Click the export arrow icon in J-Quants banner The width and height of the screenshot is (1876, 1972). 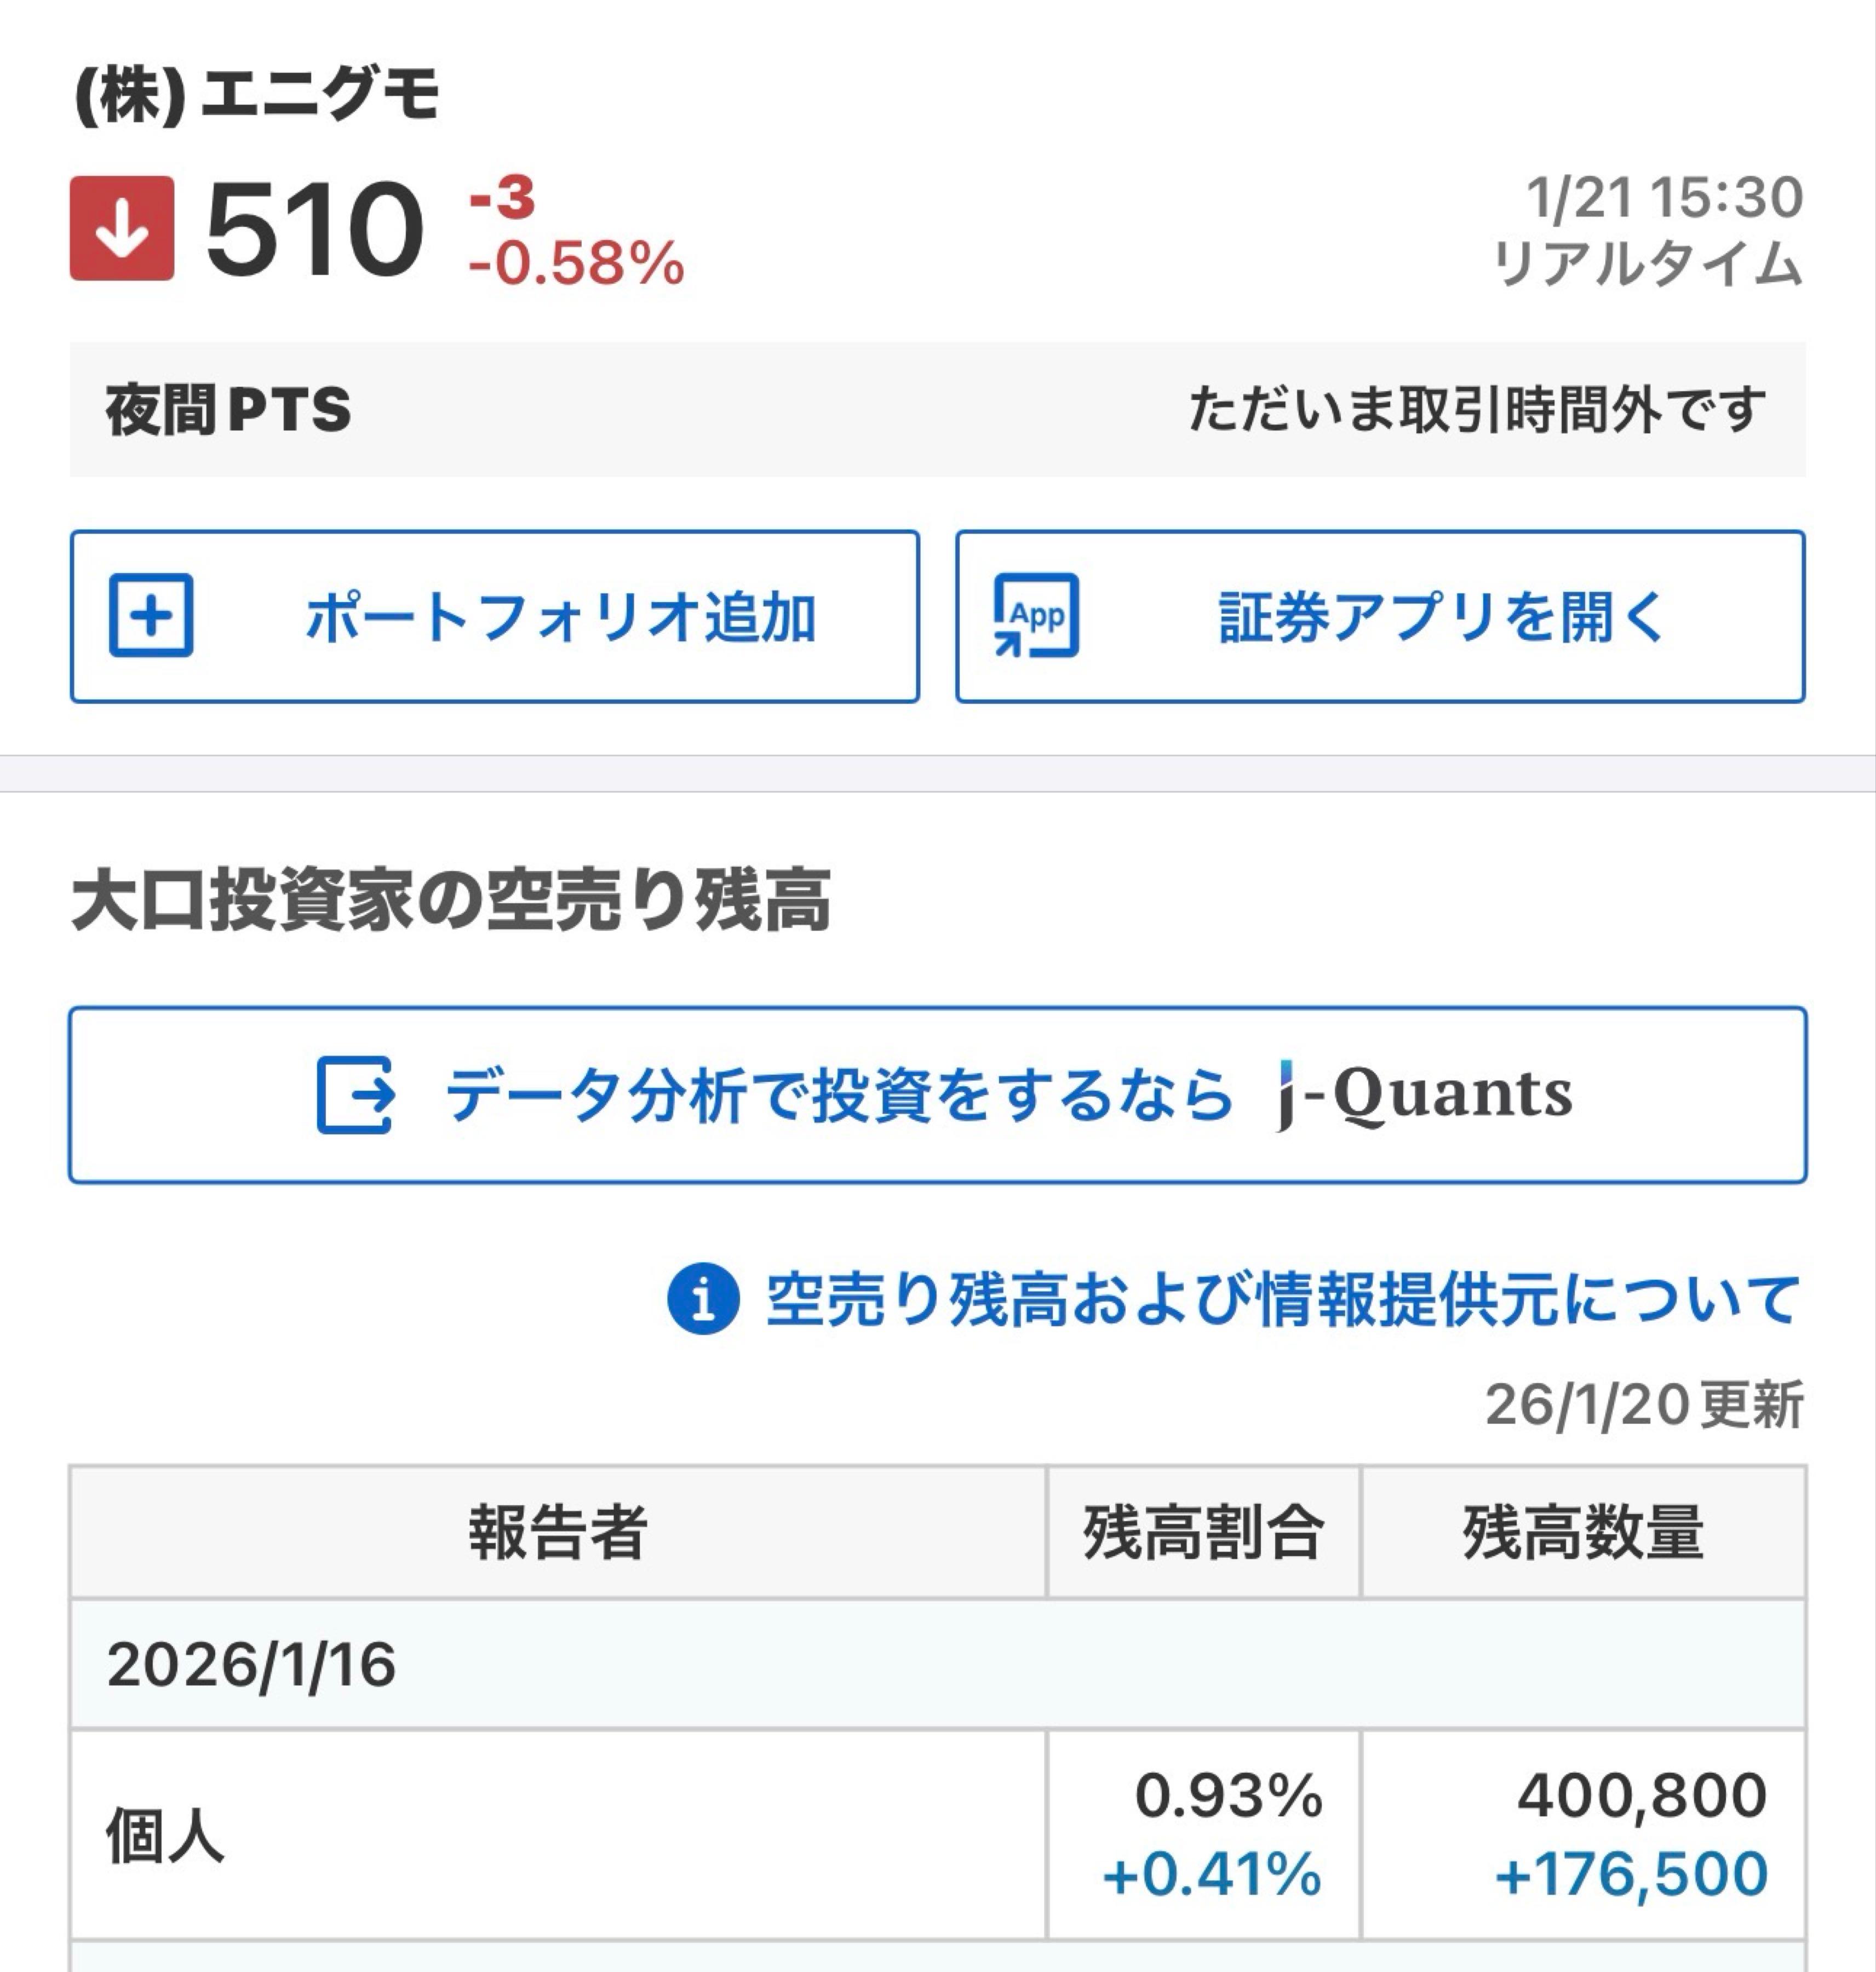(358, 1093)
